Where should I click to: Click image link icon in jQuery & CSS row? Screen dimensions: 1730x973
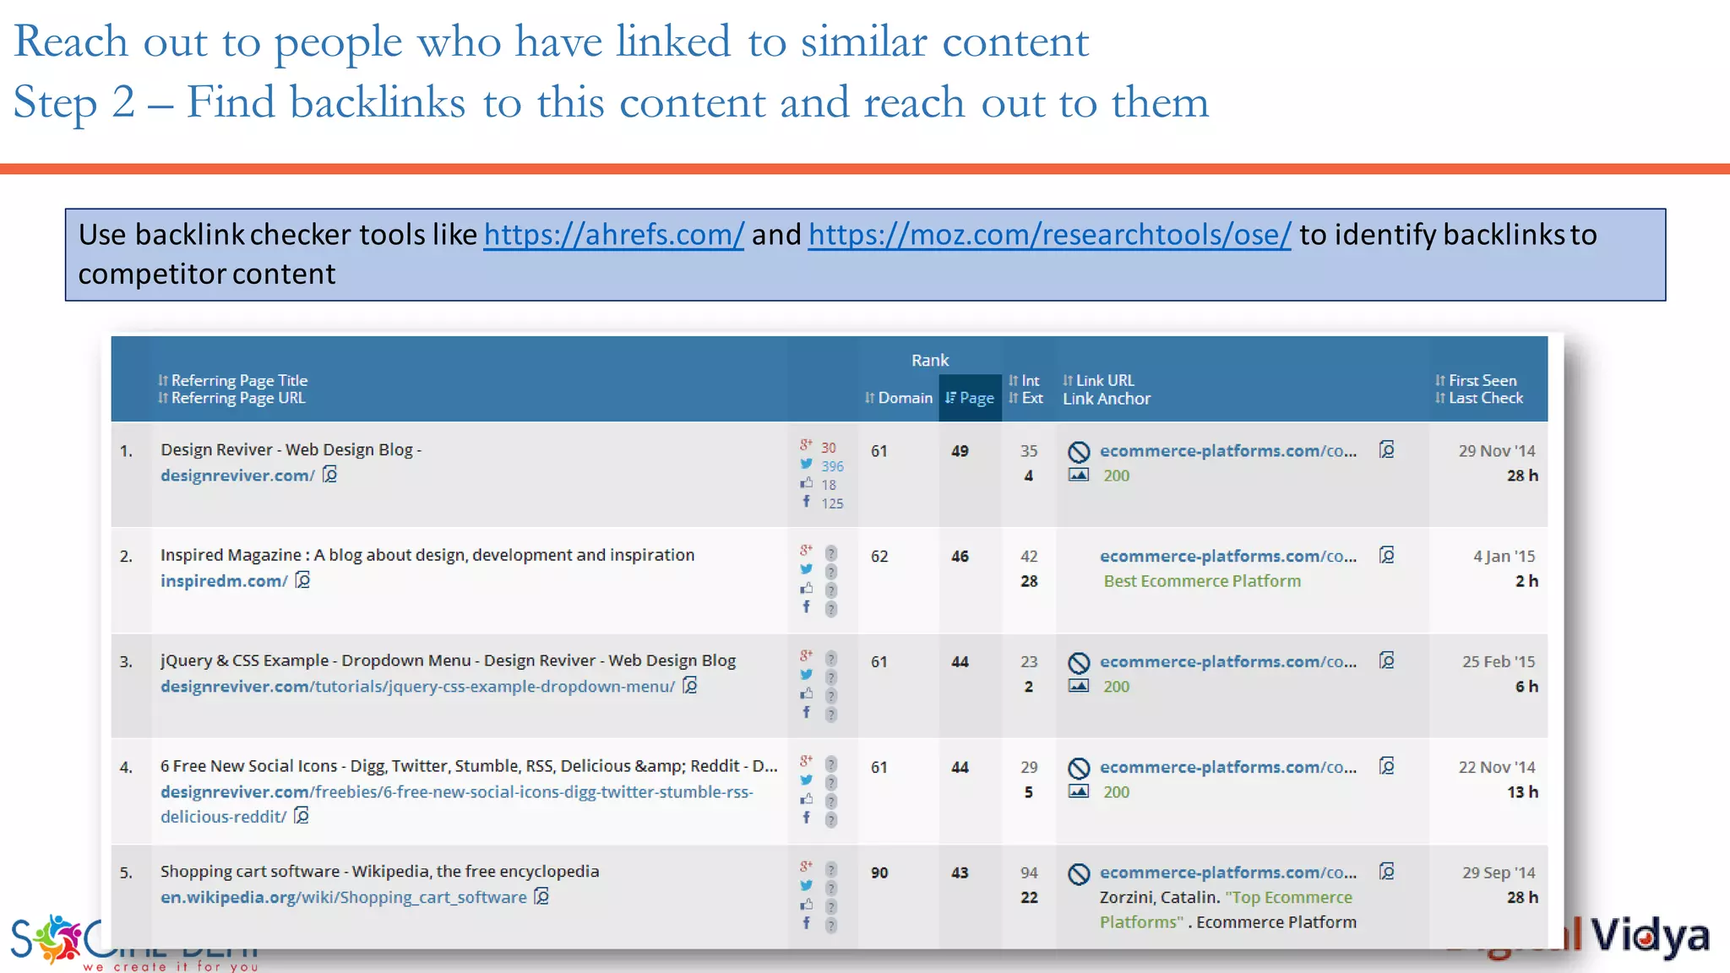1079,686
